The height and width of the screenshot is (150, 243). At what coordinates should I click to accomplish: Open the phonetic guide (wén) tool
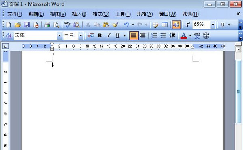click(x=197, y=35)
